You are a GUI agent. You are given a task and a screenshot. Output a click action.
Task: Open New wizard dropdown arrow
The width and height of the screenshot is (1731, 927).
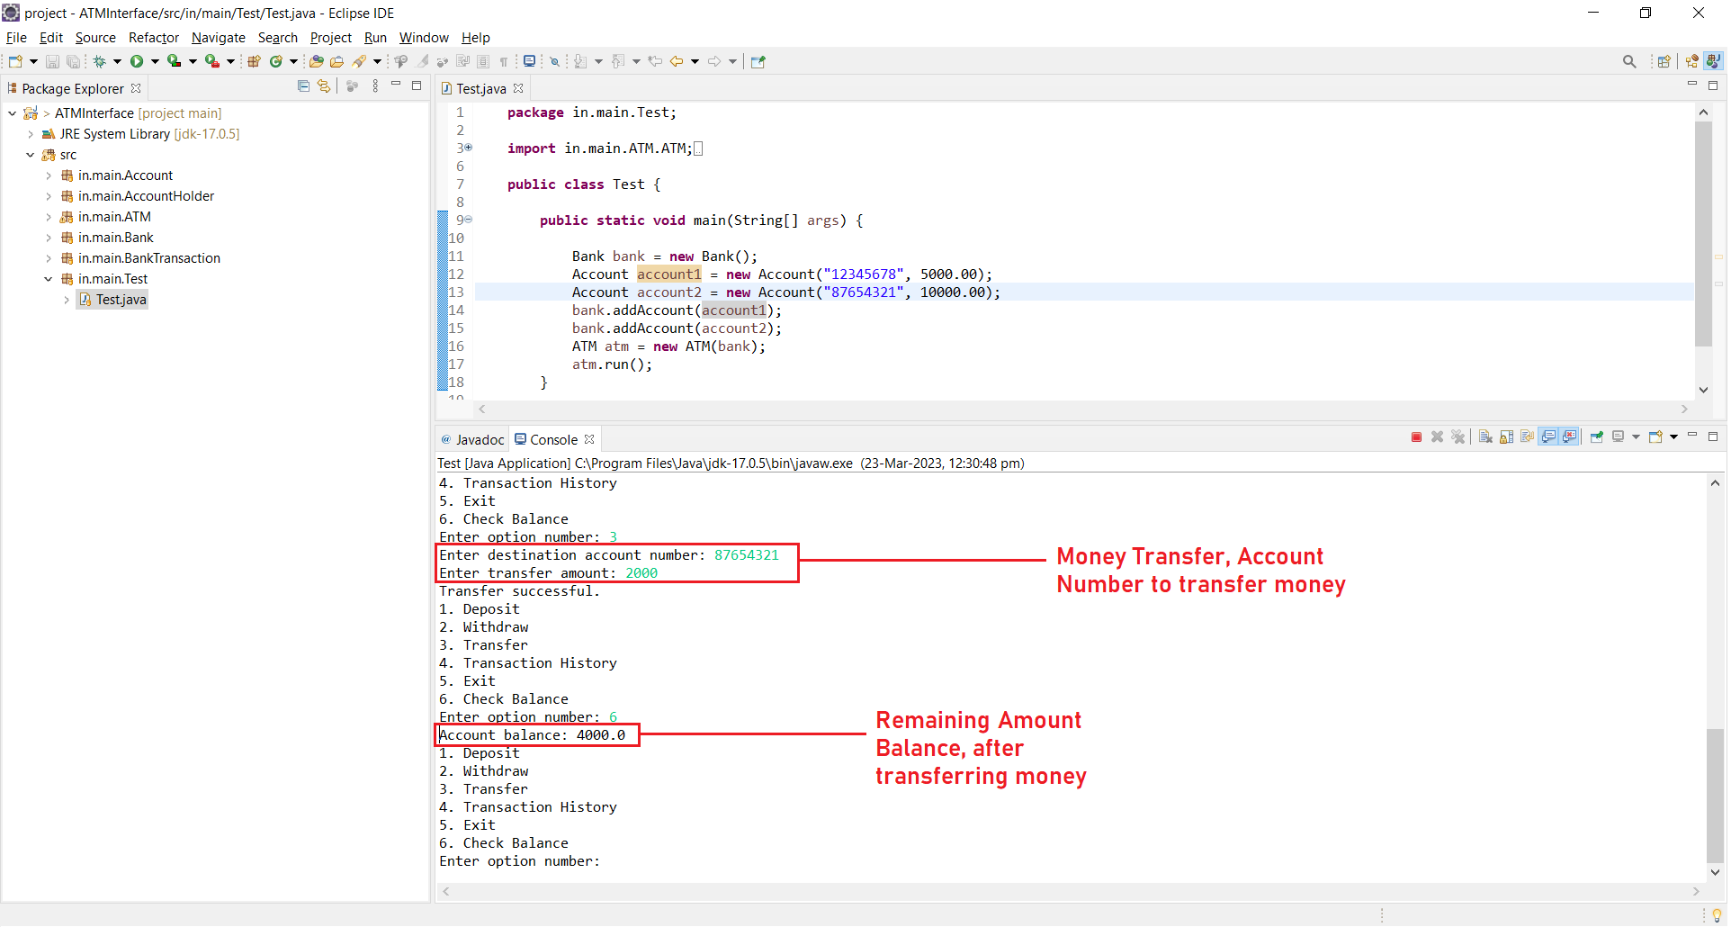pos(33,61)
